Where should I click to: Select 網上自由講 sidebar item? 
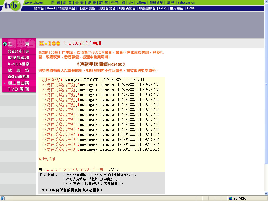[19, 83]
